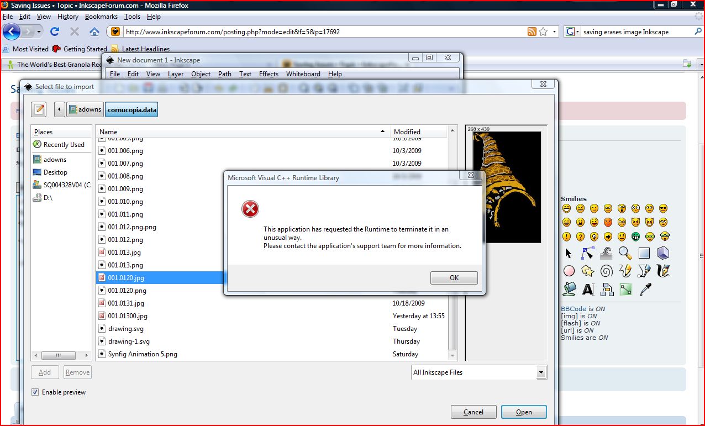Click the calligraphy pen icon in Smilies
Screen dimensions: 705x426
click(663, 271)
